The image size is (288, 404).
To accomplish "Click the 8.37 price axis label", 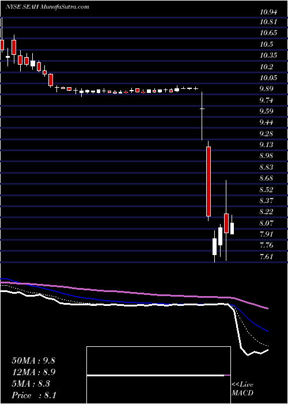I will tap(267, 200).
